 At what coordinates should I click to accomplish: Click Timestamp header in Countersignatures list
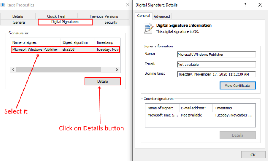pos(234,108)
